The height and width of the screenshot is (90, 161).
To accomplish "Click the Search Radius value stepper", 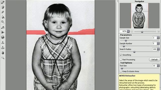I will 158,49.
